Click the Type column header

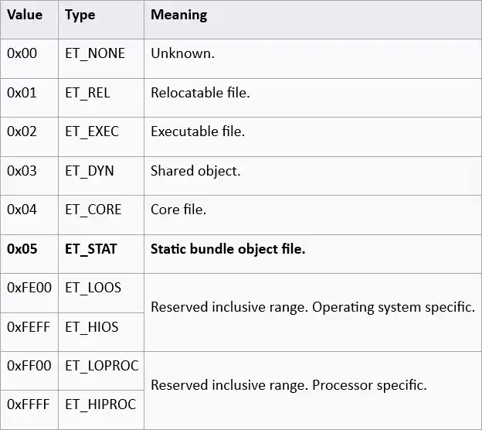[101, 19]
